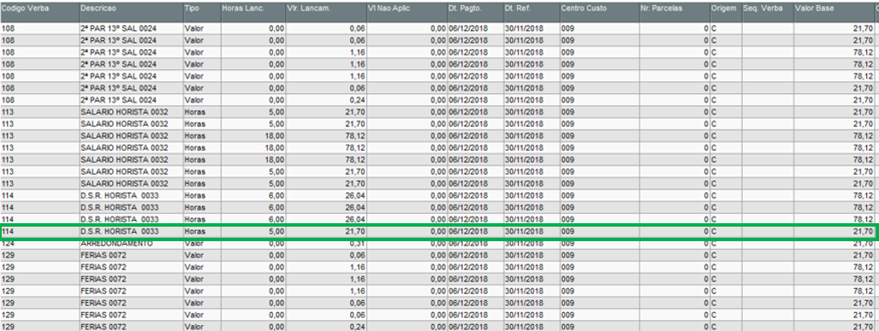
Task: Select the Centro Custo column header
Action: tap(599, 12)
